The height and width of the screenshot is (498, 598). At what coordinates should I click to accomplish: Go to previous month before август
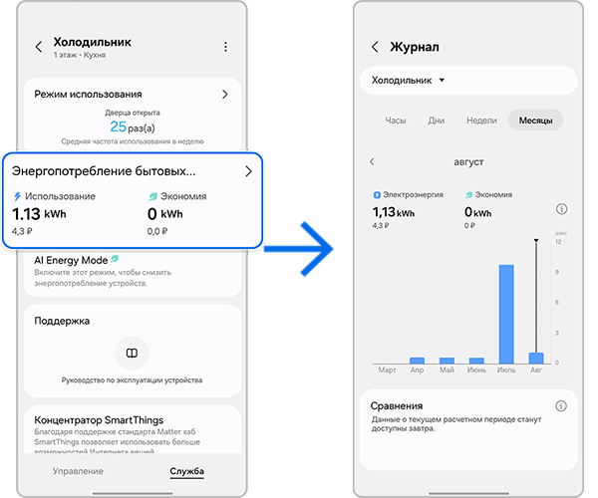(372, 161)
